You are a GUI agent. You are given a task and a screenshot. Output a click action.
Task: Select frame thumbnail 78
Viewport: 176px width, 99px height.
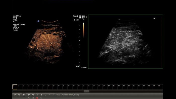click(100, 87)
